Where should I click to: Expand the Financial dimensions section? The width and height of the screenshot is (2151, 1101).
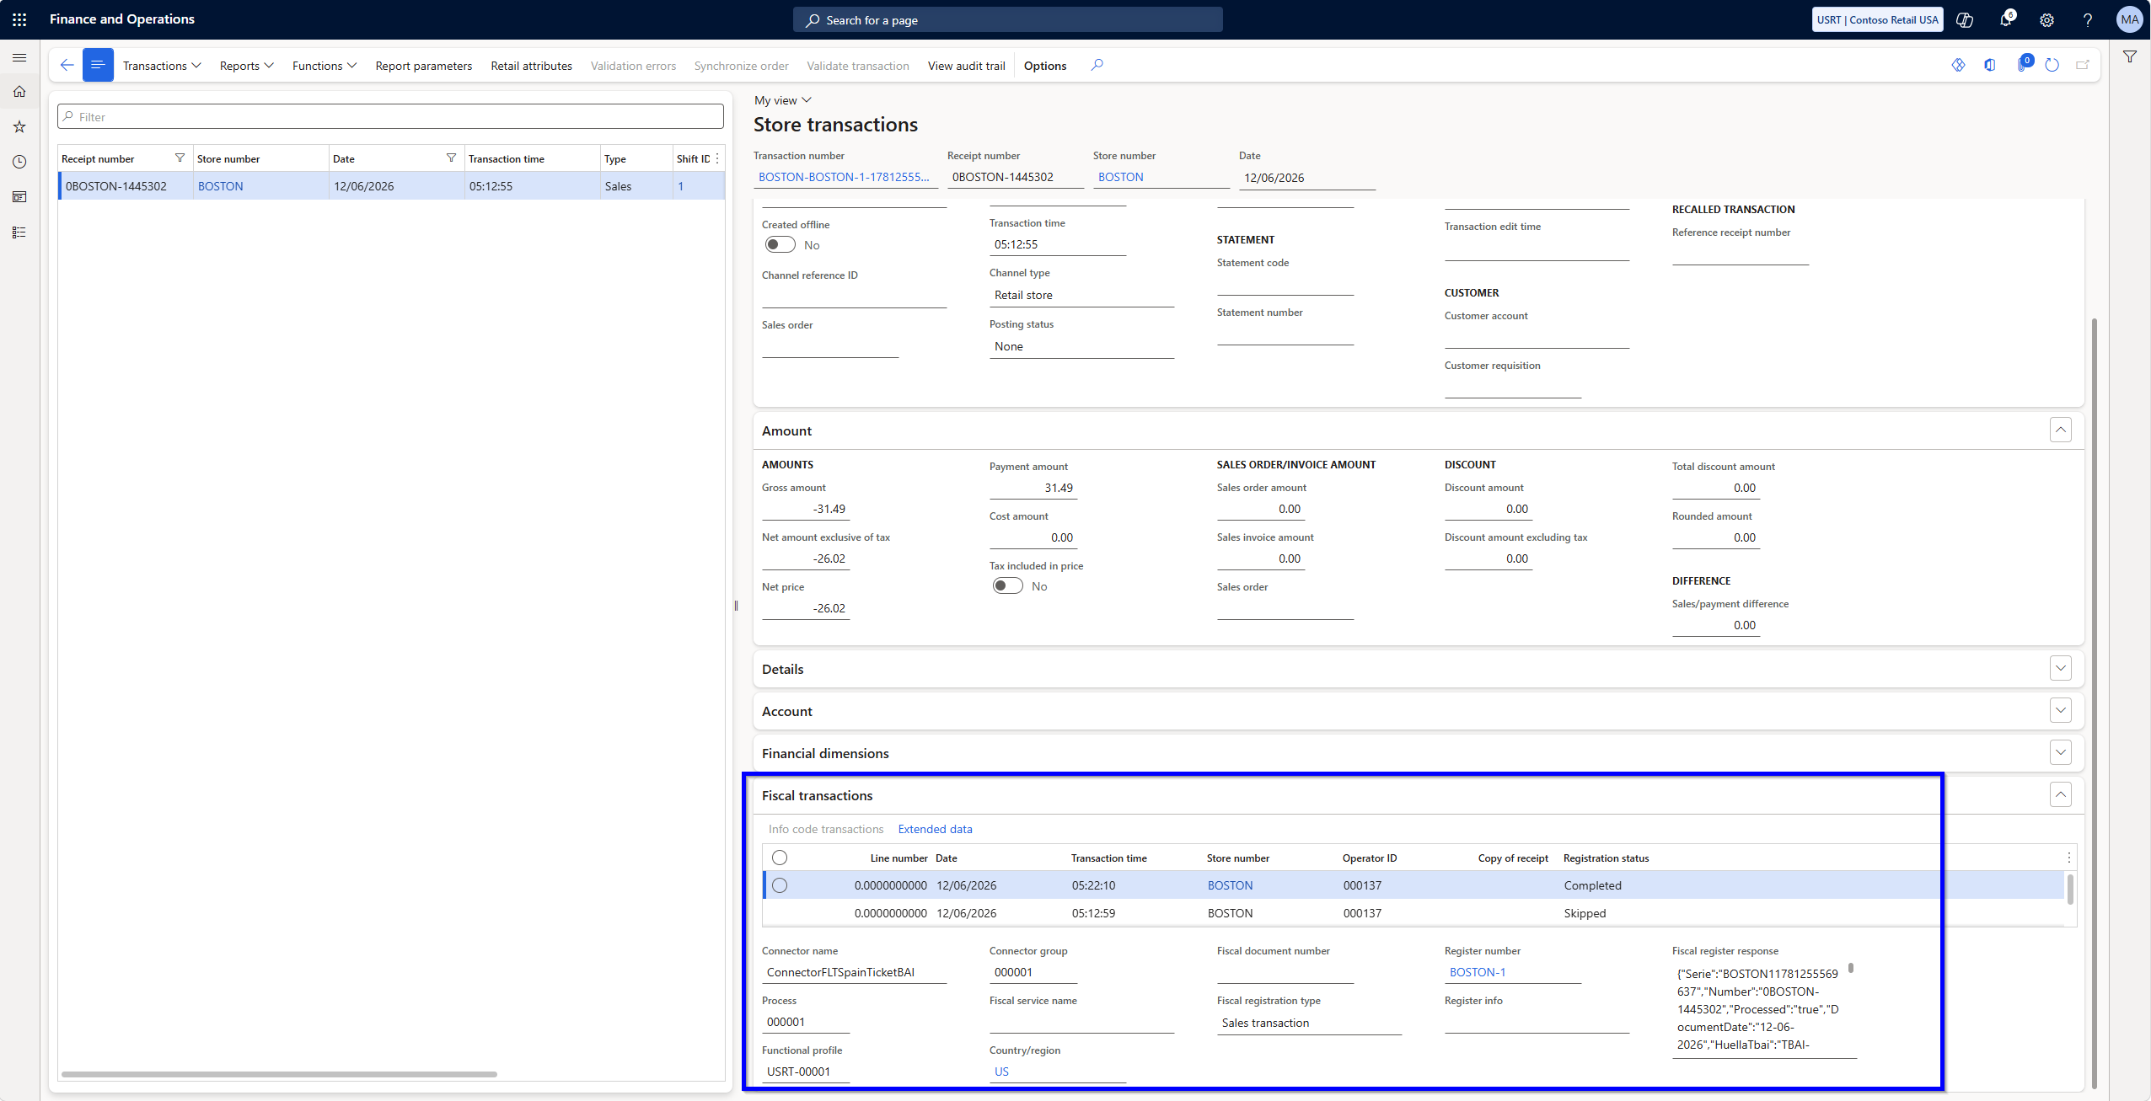tap(2060, 753)
